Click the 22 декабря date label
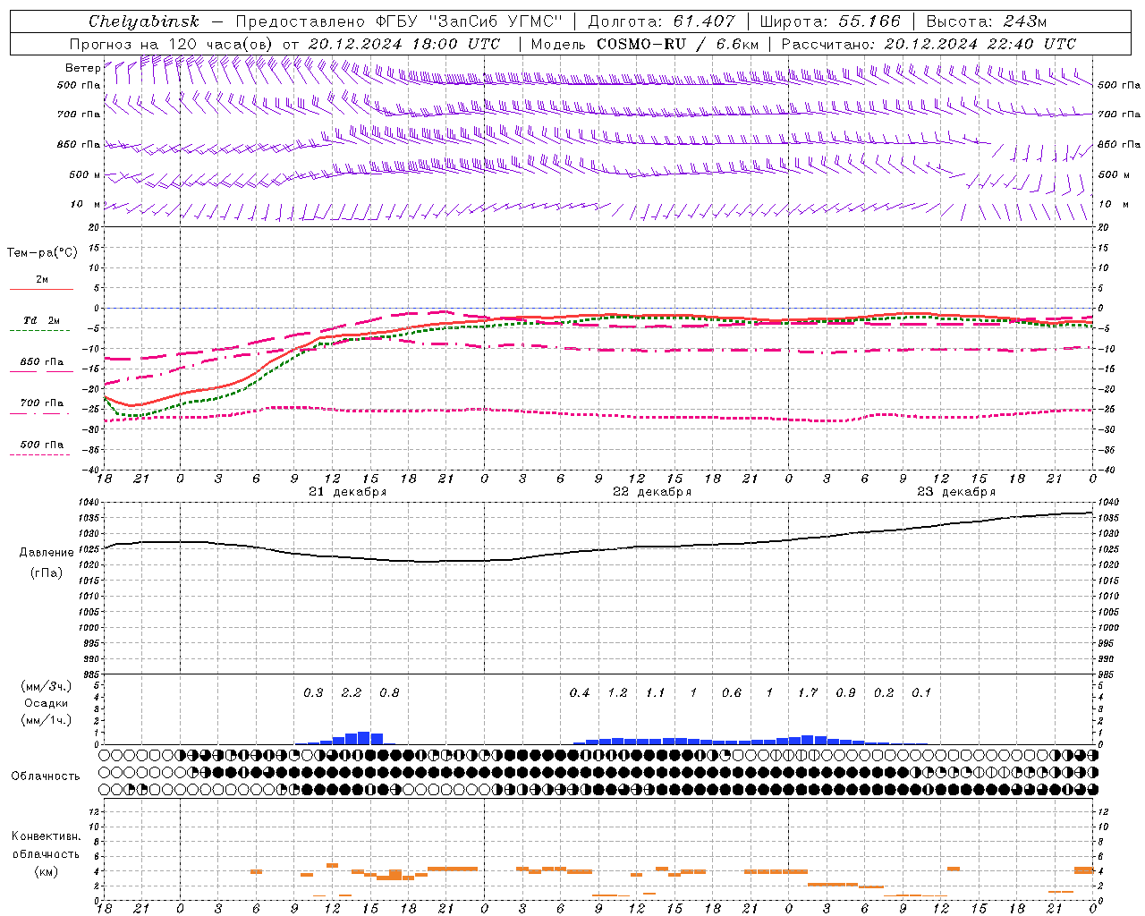The width and height of the screenshot is (1145, 916). click(652, 492)
